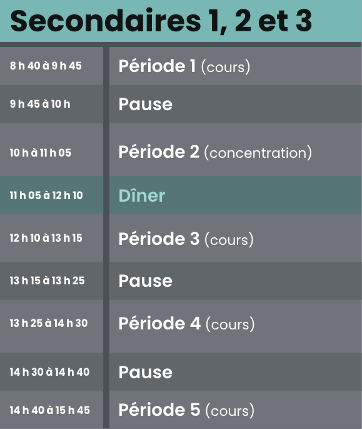Image resolution: width=362 pixels, height=429 pixels.
Task: Click the 12 h 10 à 13 h 15 time cell
Action: [51, 238]
